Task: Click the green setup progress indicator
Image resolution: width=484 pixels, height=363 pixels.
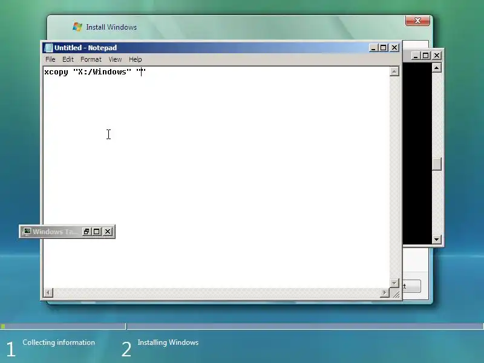Action: (3, 326)
